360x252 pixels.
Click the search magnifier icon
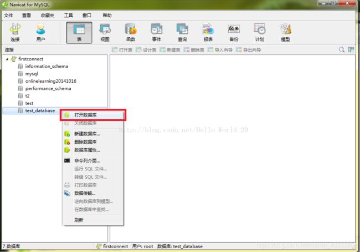[x=342, y=49]
